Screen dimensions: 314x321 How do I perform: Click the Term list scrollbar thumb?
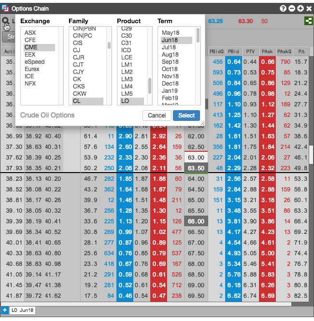click(198, 35)
